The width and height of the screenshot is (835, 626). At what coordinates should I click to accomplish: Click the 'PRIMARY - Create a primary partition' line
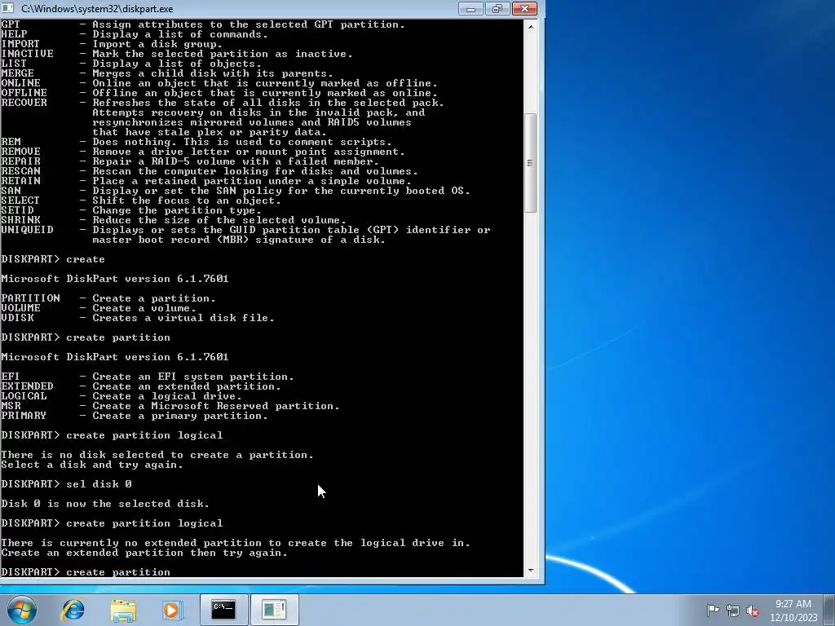(135, 416)
